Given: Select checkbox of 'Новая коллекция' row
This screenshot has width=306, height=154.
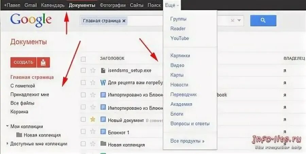Looking at the screenshot, I should coord(83,144).
